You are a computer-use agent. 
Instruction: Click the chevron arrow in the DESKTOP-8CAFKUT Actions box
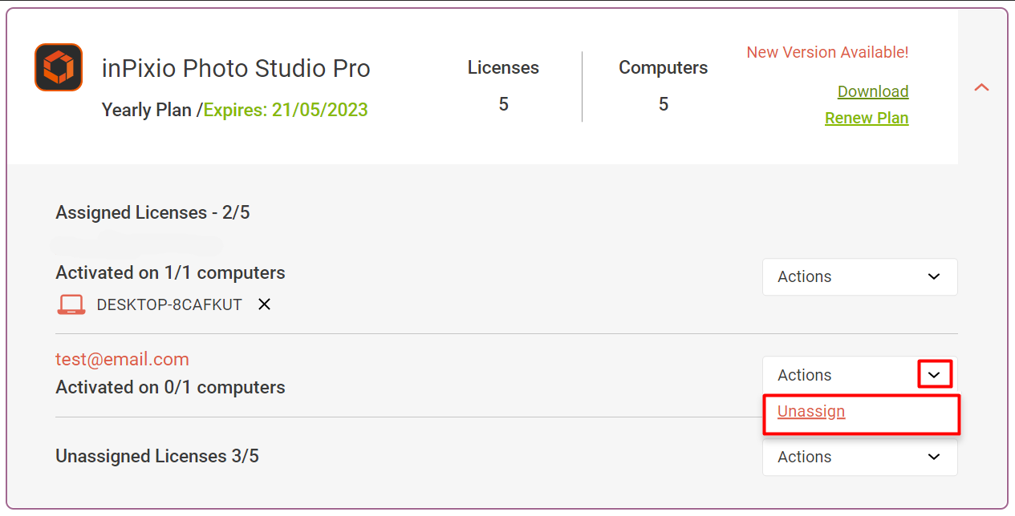pos(934,276)
